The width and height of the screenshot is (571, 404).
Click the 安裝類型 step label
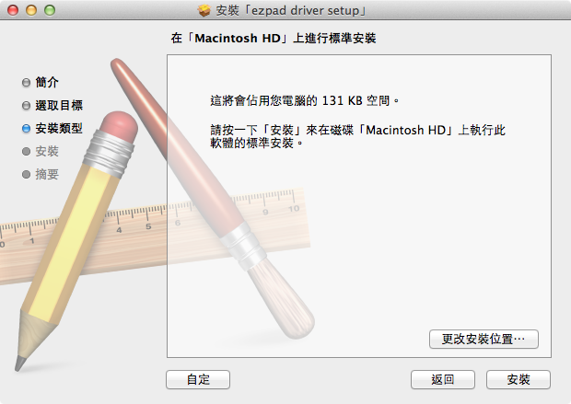pos(59,128)
